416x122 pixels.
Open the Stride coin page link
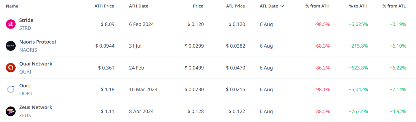click(x=26, y=20)
